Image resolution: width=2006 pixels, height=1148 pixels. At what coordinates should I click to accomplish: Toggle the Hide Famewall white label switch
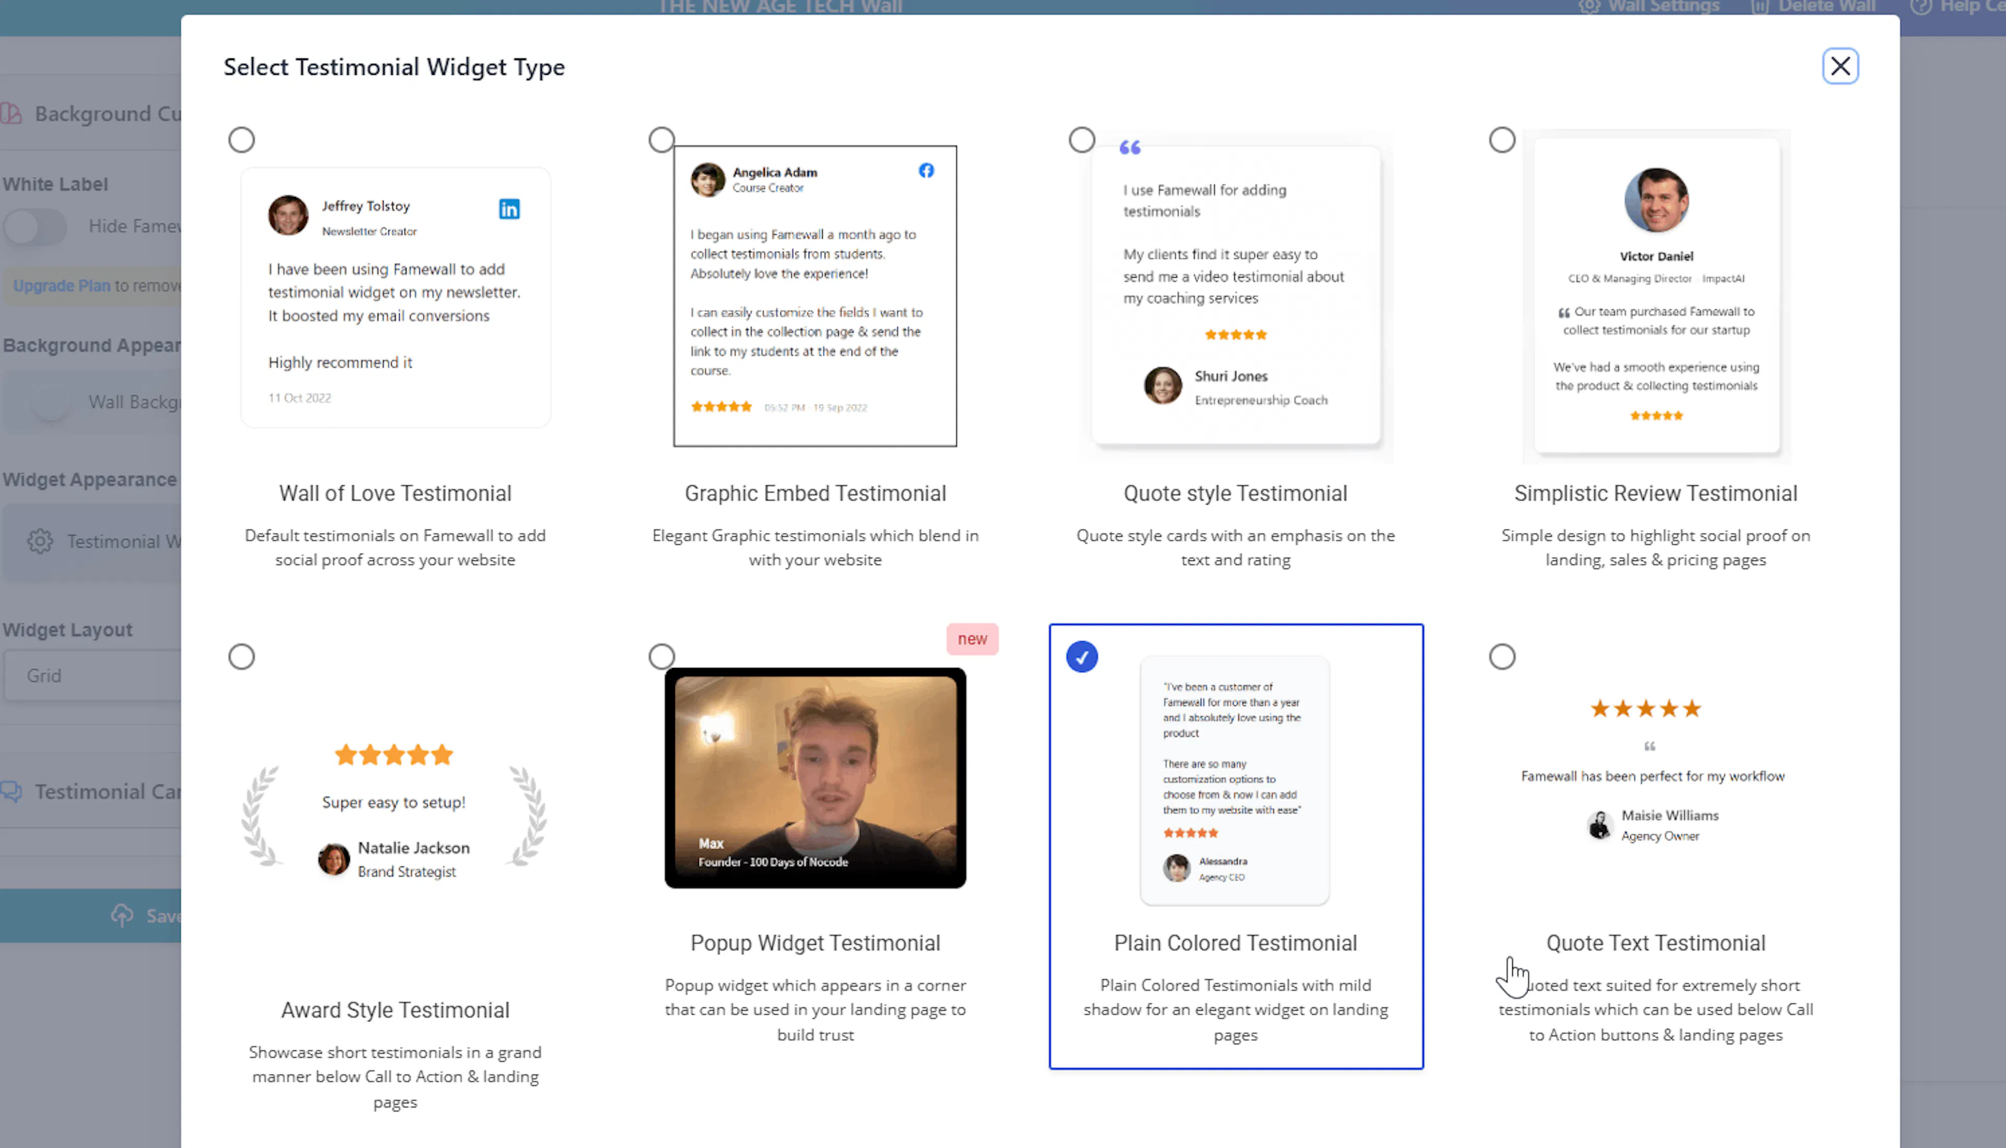click(34, 226)
